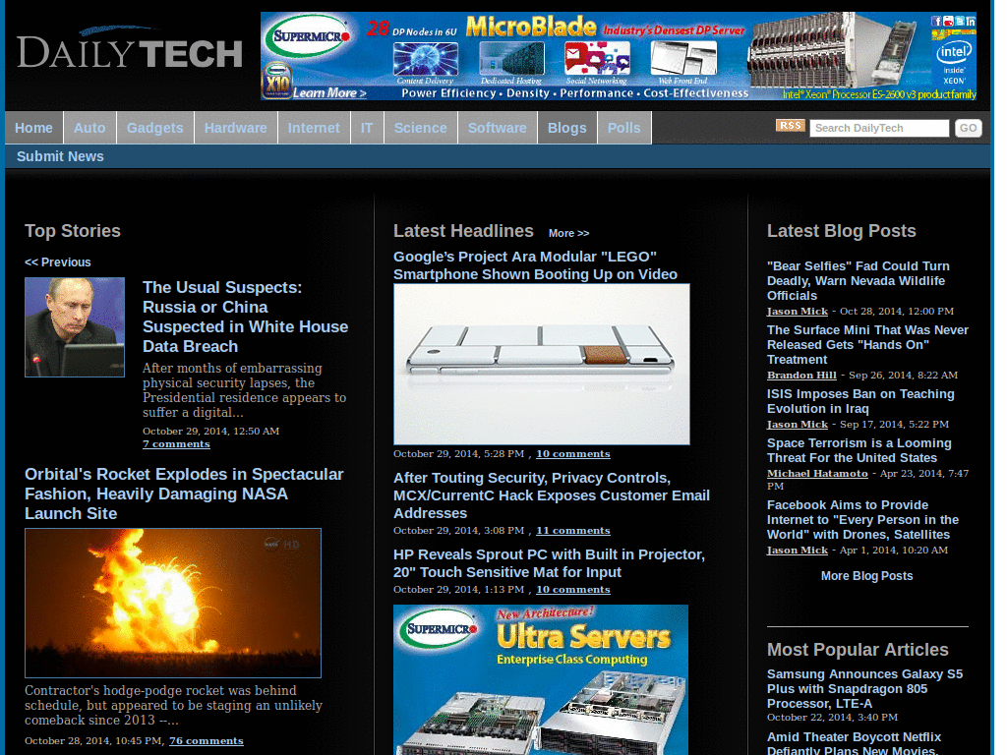Open HP Reveals Sprout PC headline
This screenshot has height=755, width=1007.
(x=549, y=563)
